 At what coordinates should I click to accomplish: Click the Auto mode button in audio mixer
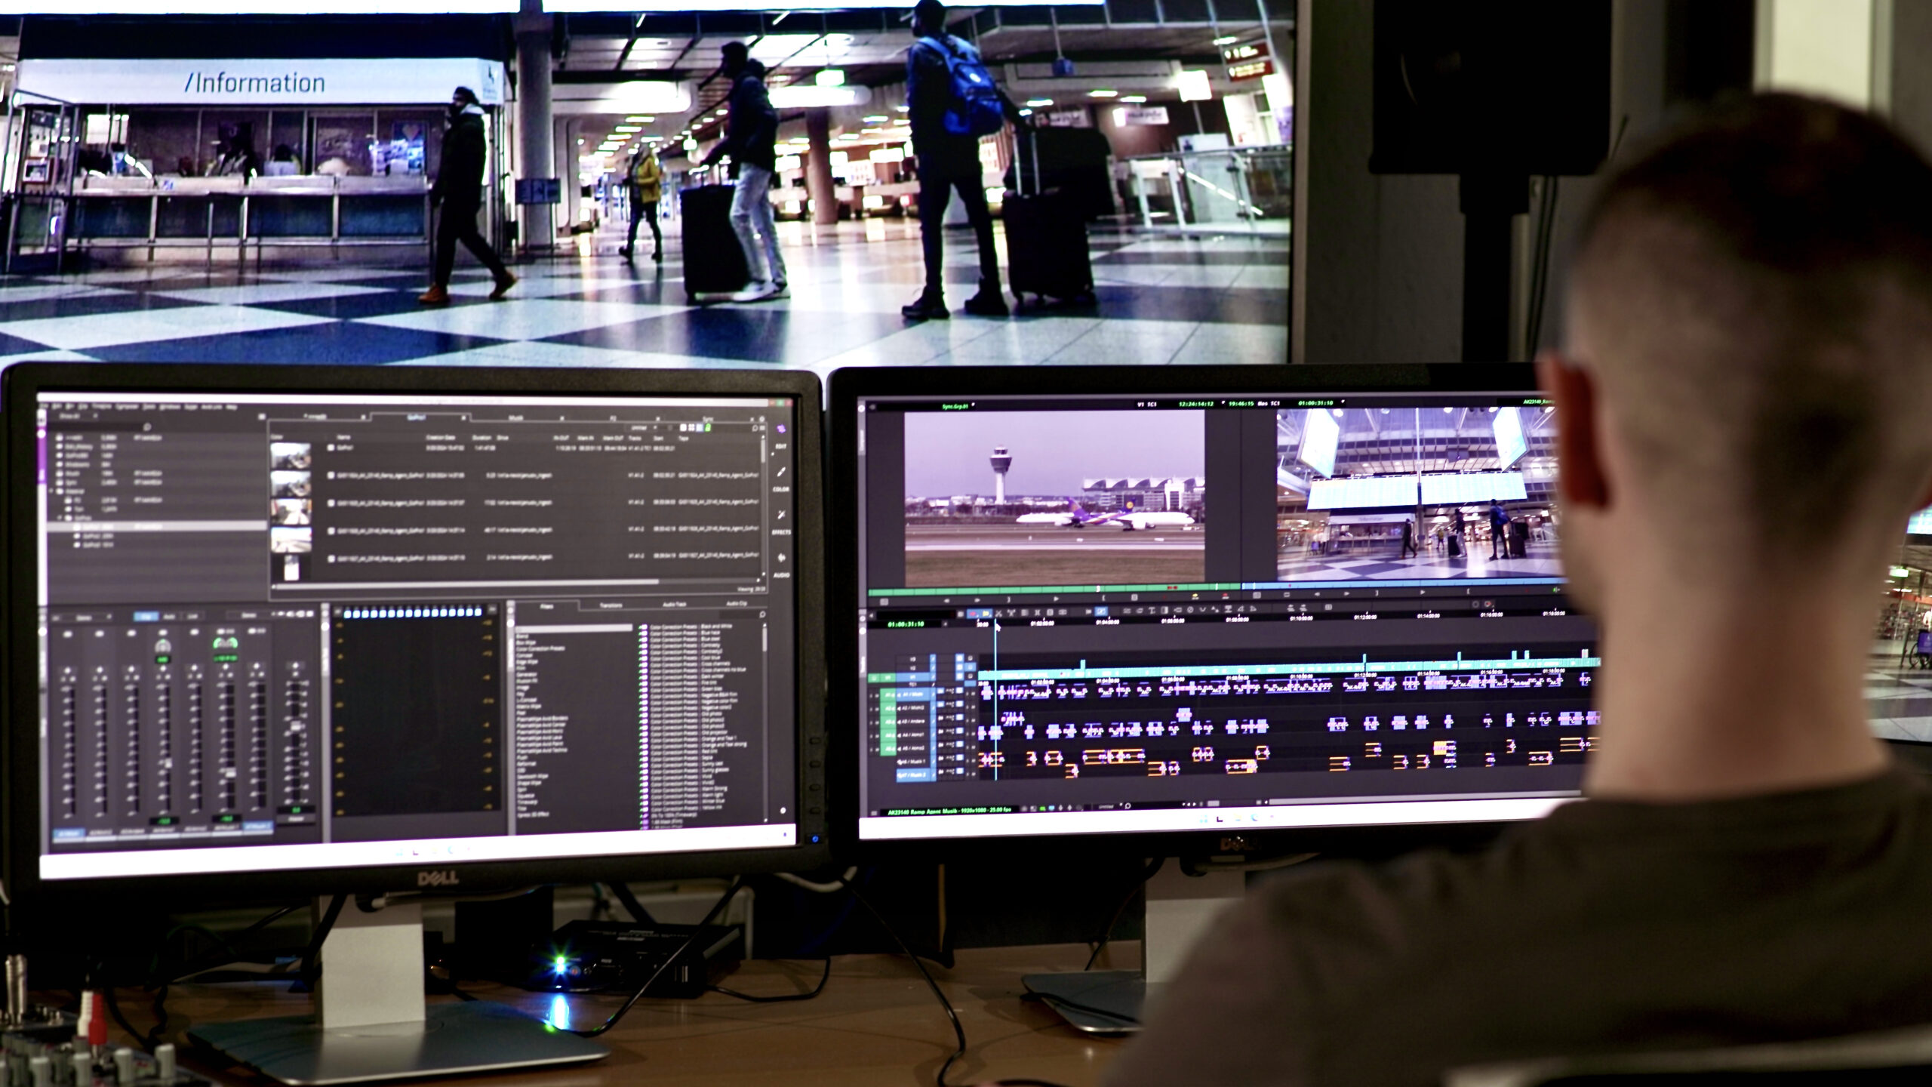click(x=169, y=616)
